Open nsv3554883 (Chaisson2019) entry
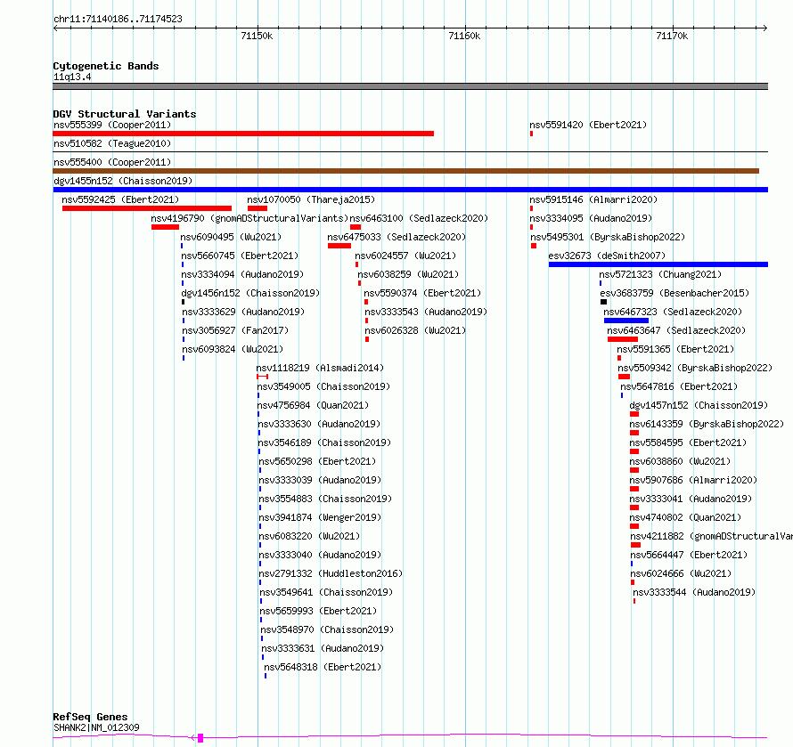This screenshot has height=747, width=793. click(x=326, y=499)
